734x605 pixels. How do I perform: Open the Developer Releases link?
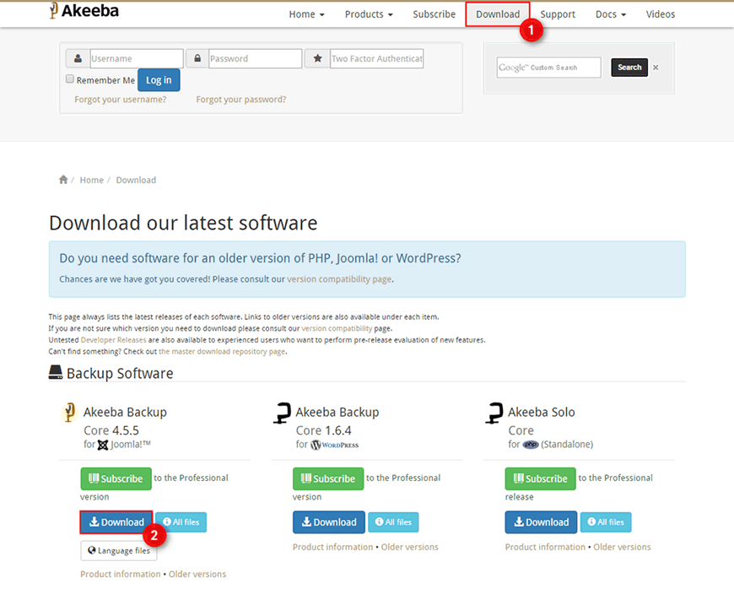pyautogui.click(x=113, y=340)
